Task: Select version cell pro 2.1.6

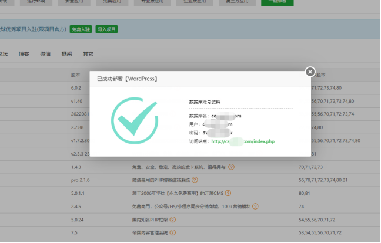Action: [80, 180]
